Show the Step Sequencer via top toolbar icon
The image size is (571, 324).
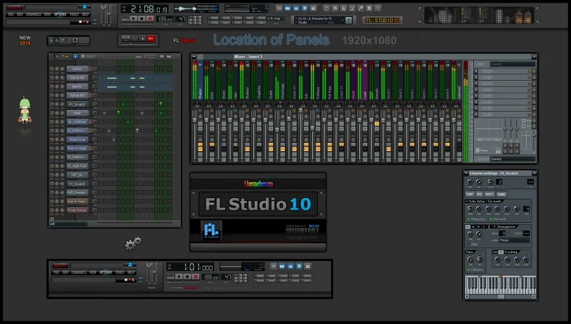point(287,8)
